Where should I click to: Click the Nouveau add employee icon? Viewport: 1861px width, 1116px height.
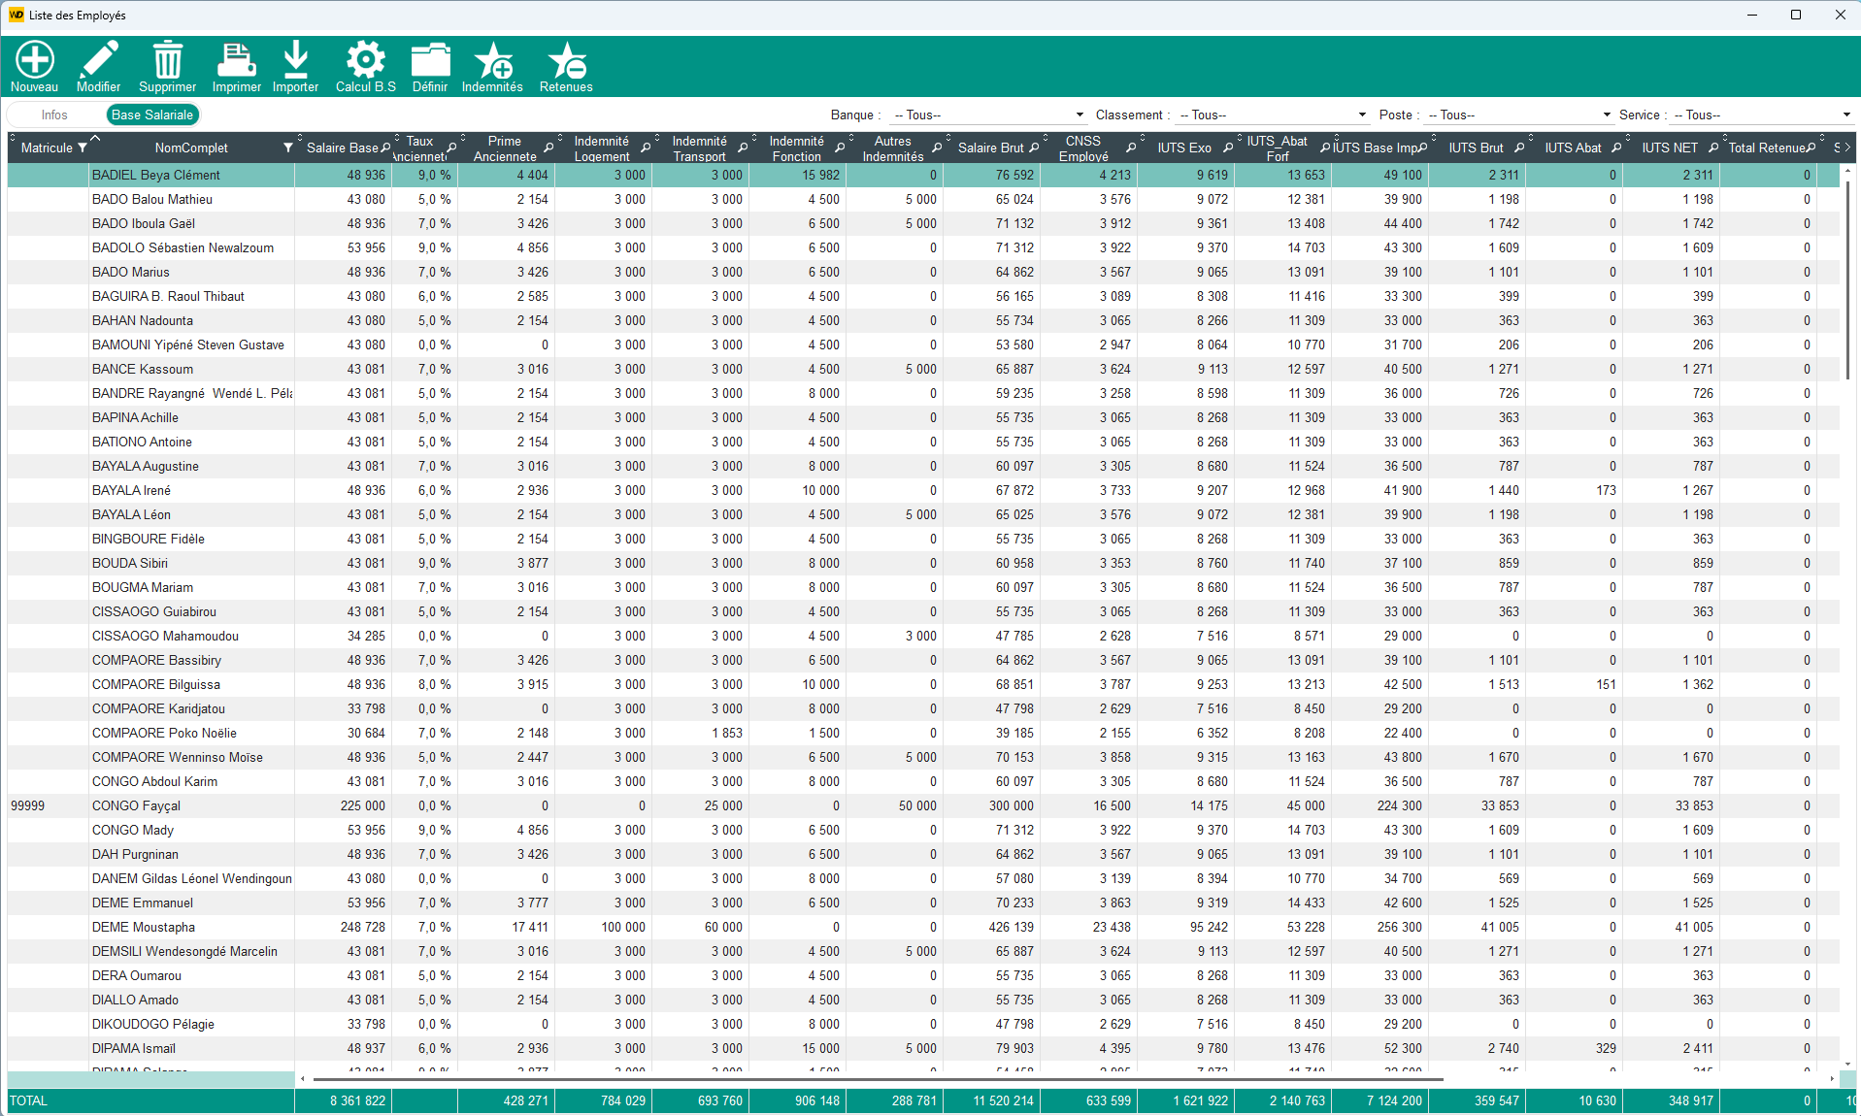(34, 60)
